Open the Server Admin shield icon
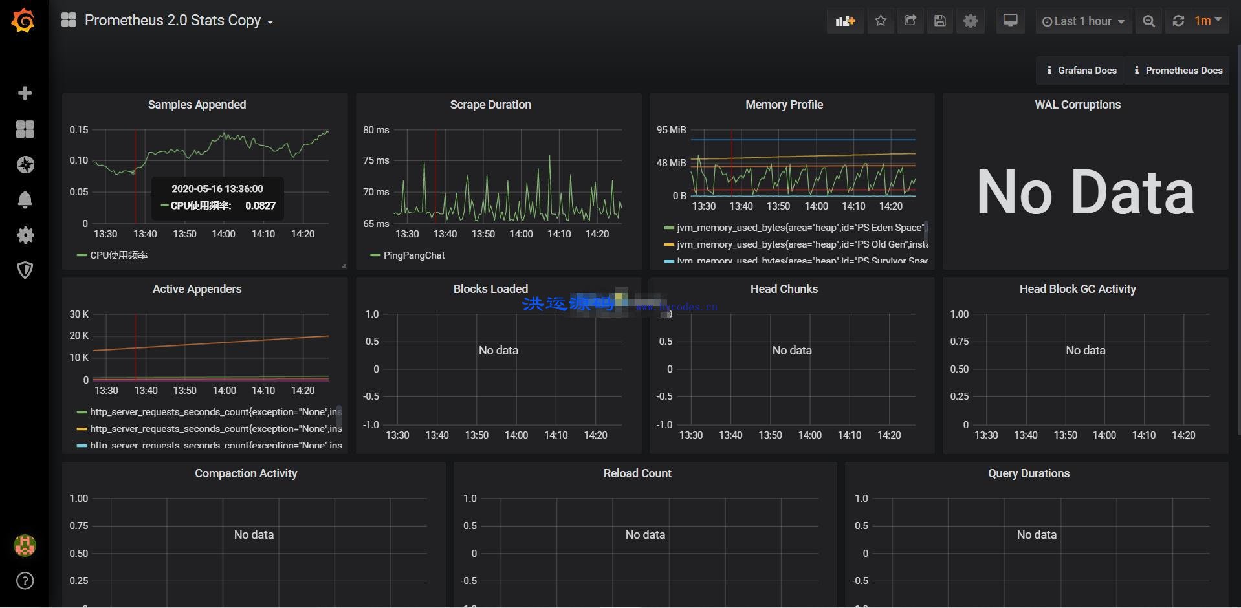This screenshot has width=1241, height=608. (25, 270)
